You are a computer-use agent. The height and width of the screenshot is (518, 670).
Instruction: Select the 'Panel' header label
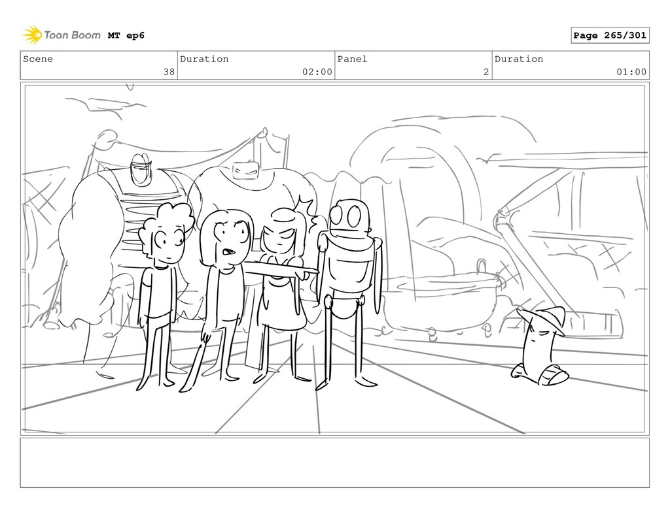352,59
